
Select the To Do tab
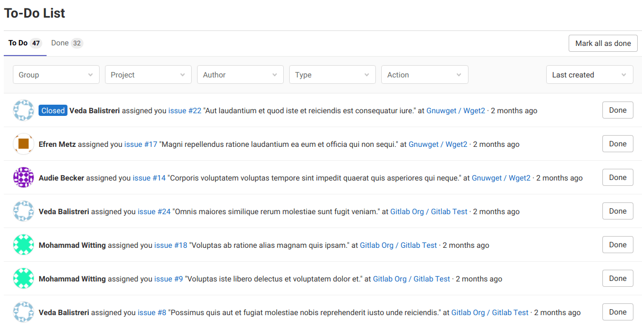[25, 43]
